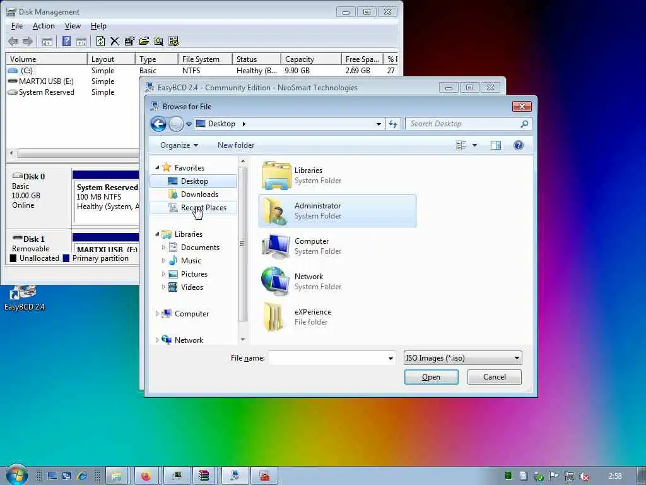646x485 pixels.
Task: Click the refresh button next to address bar
Action: tap(392, 124)
